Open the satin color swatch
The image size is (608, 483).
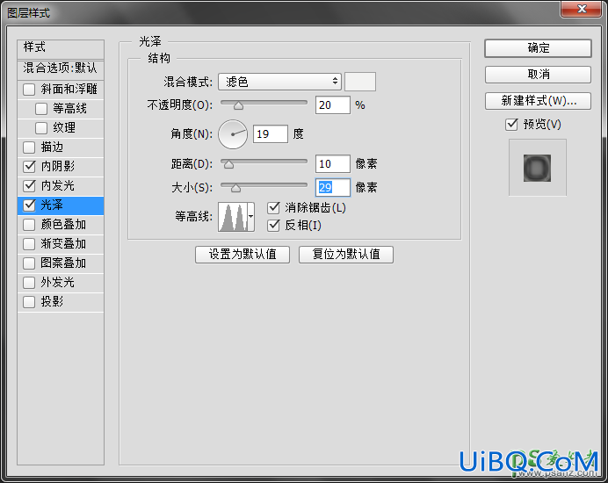pyautogui.click(x=360, y=82)
